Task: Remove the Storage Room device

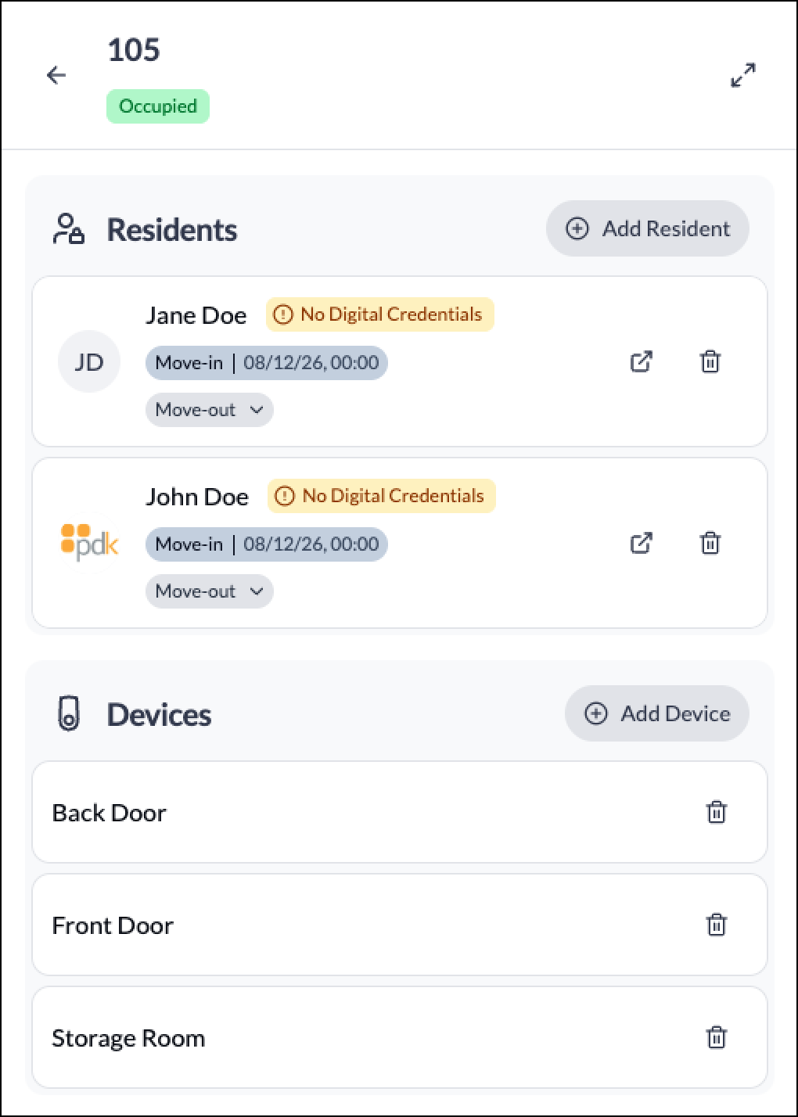Action: (x=717, y=1037)
